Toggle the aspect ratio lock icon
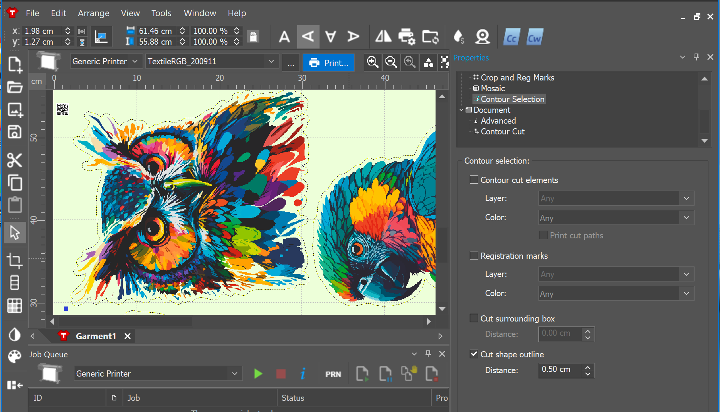The width and height of the screenshot is (720, 412). [x=253, y=37]
